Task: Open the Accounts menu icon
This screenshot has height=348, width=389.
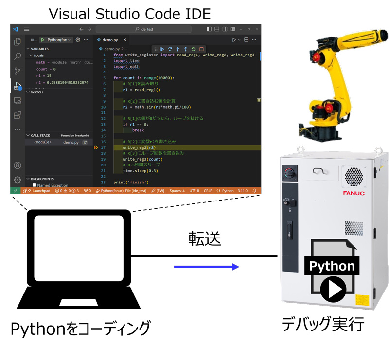Action: [x=18, y=165]
